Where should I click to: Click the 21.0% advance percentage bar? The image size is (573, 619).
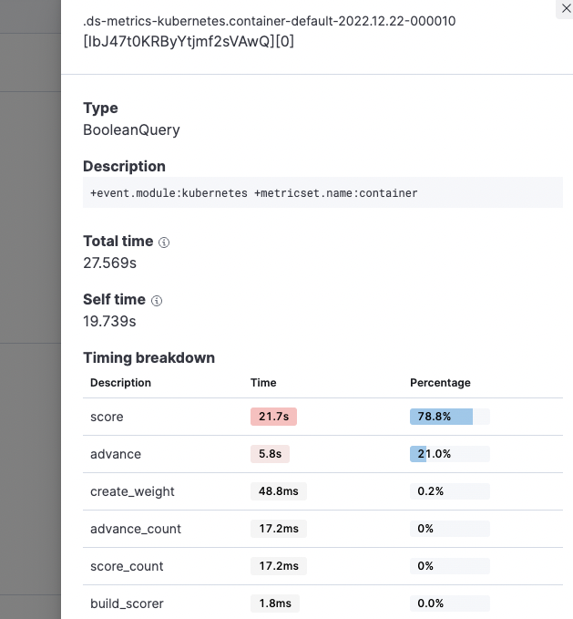pos(449,454)
